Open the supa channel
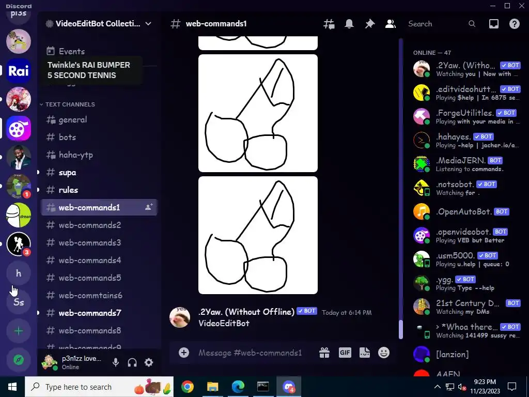Image resolution: width=529 pixels, height=397 pixels. pyautogui.click(x=99, y=172)
